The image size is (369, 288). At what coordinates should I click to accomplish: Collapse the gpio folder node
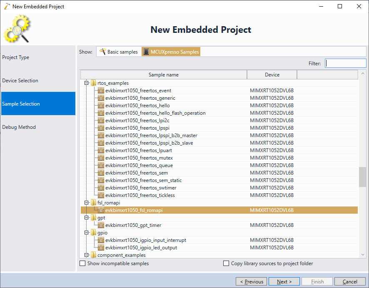(86, 233)
